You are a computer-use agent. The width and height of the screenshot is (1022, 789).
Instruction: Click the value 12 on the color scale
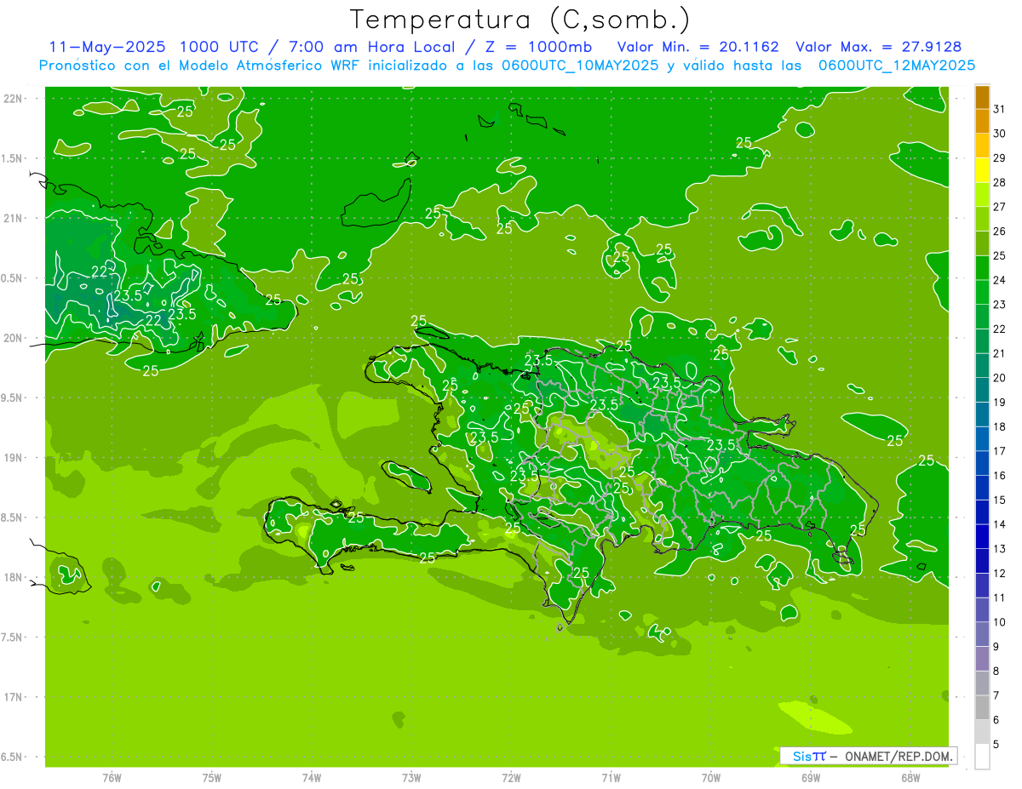tap(999, 573)
